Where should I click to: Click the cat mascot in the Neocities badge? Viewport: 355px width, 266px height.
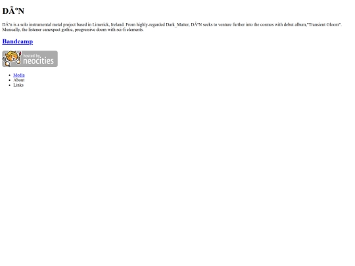11,58
